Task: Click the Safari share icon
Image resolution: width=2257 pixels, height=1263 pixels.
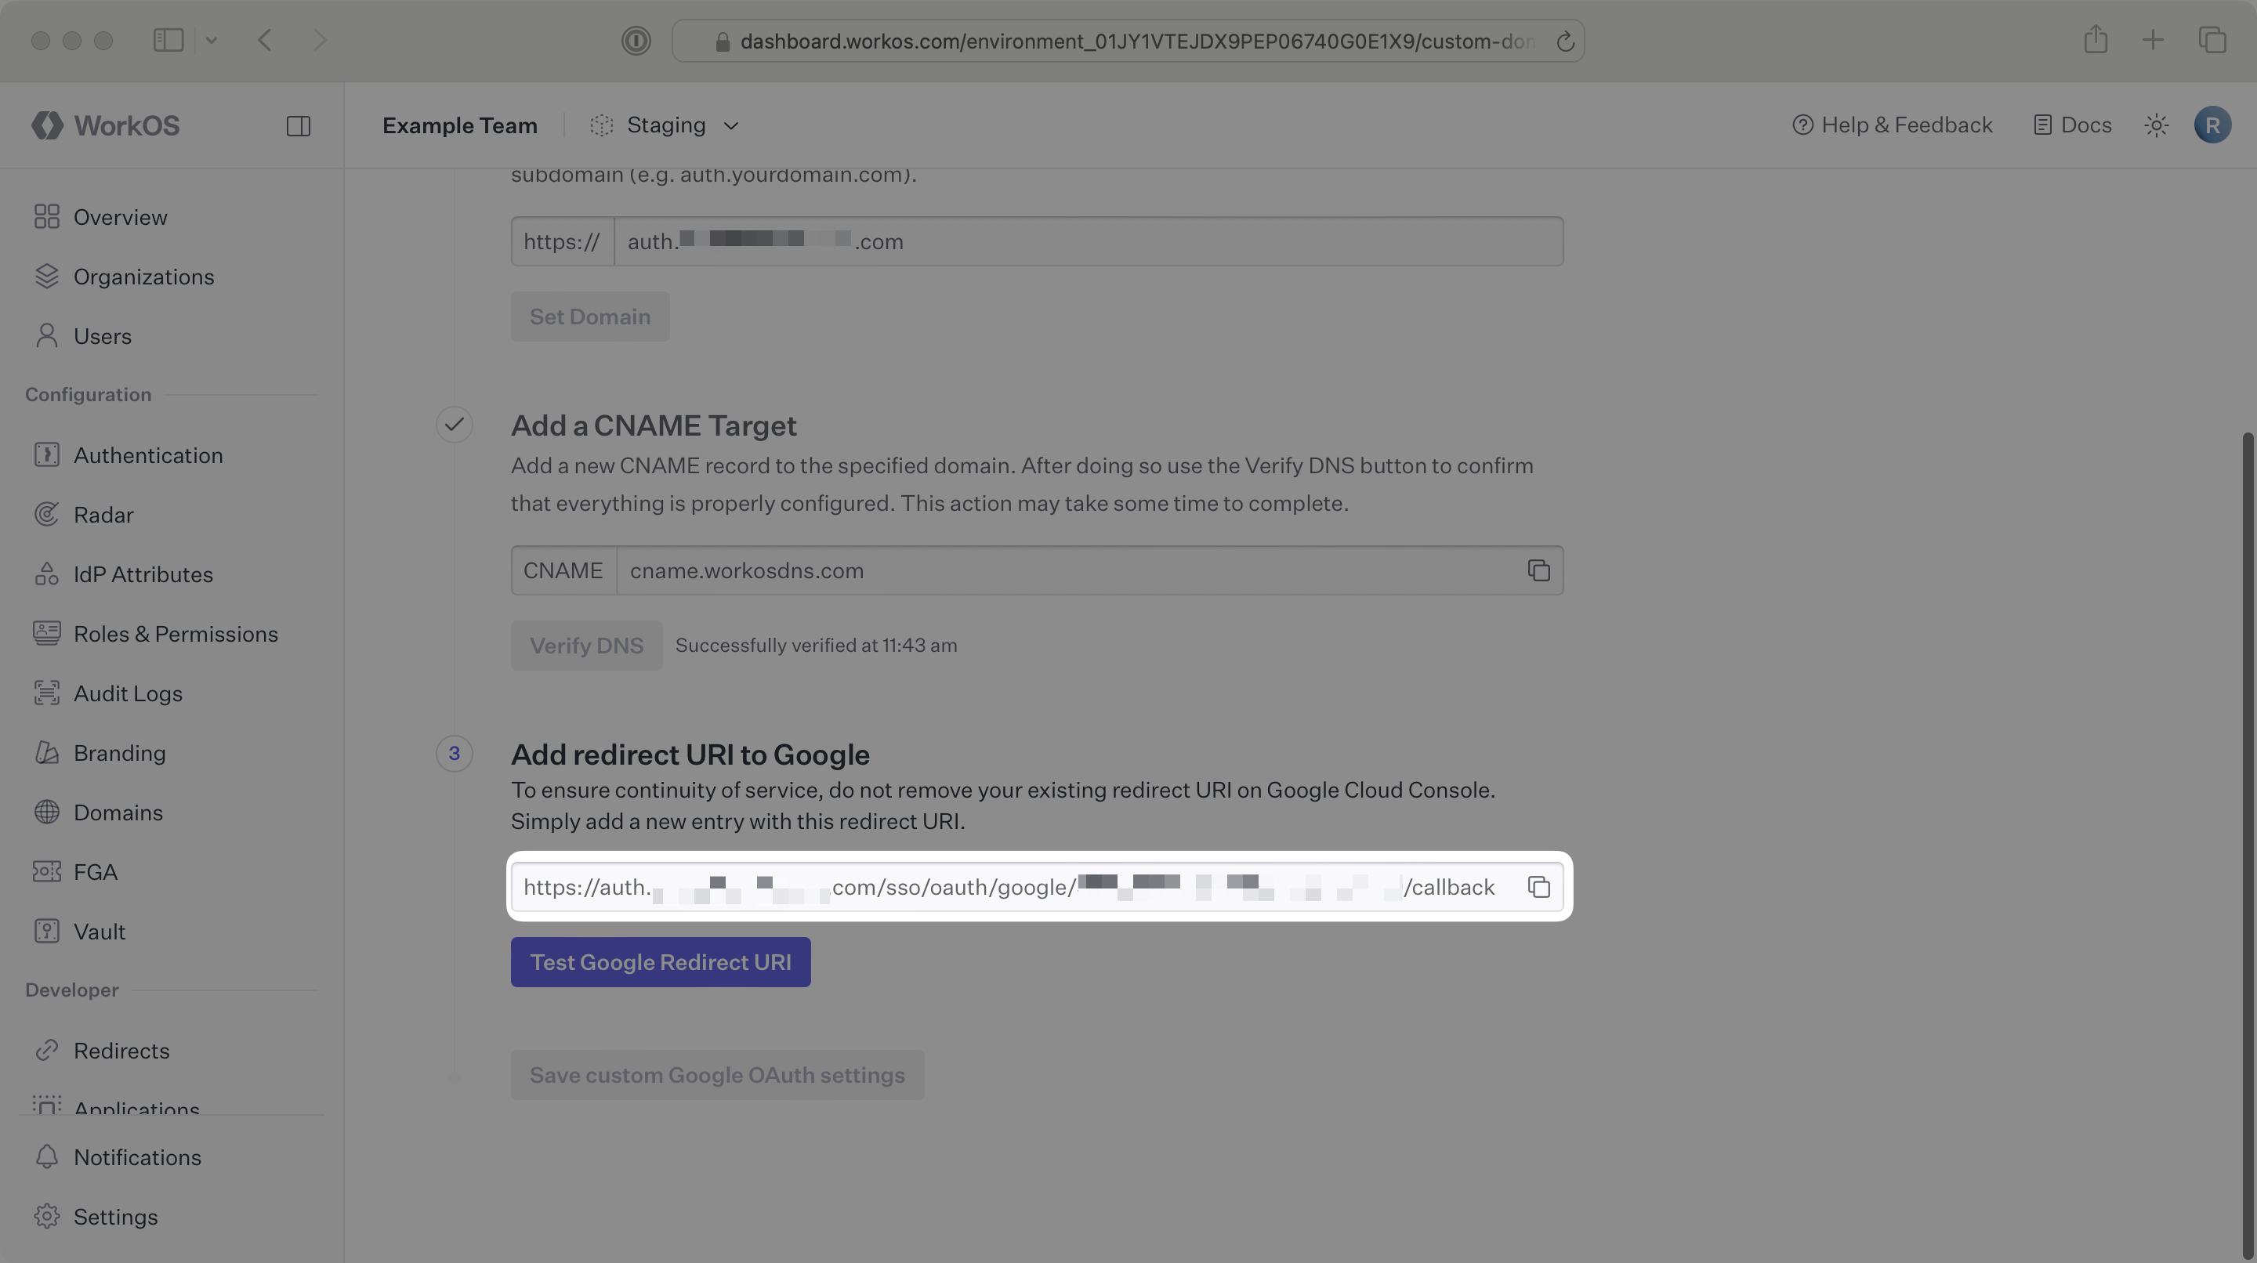Action: pos(2095,40)
